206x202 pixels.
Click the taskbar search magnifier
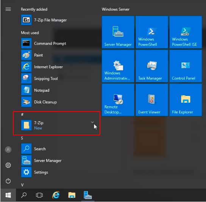pos(24,195)
